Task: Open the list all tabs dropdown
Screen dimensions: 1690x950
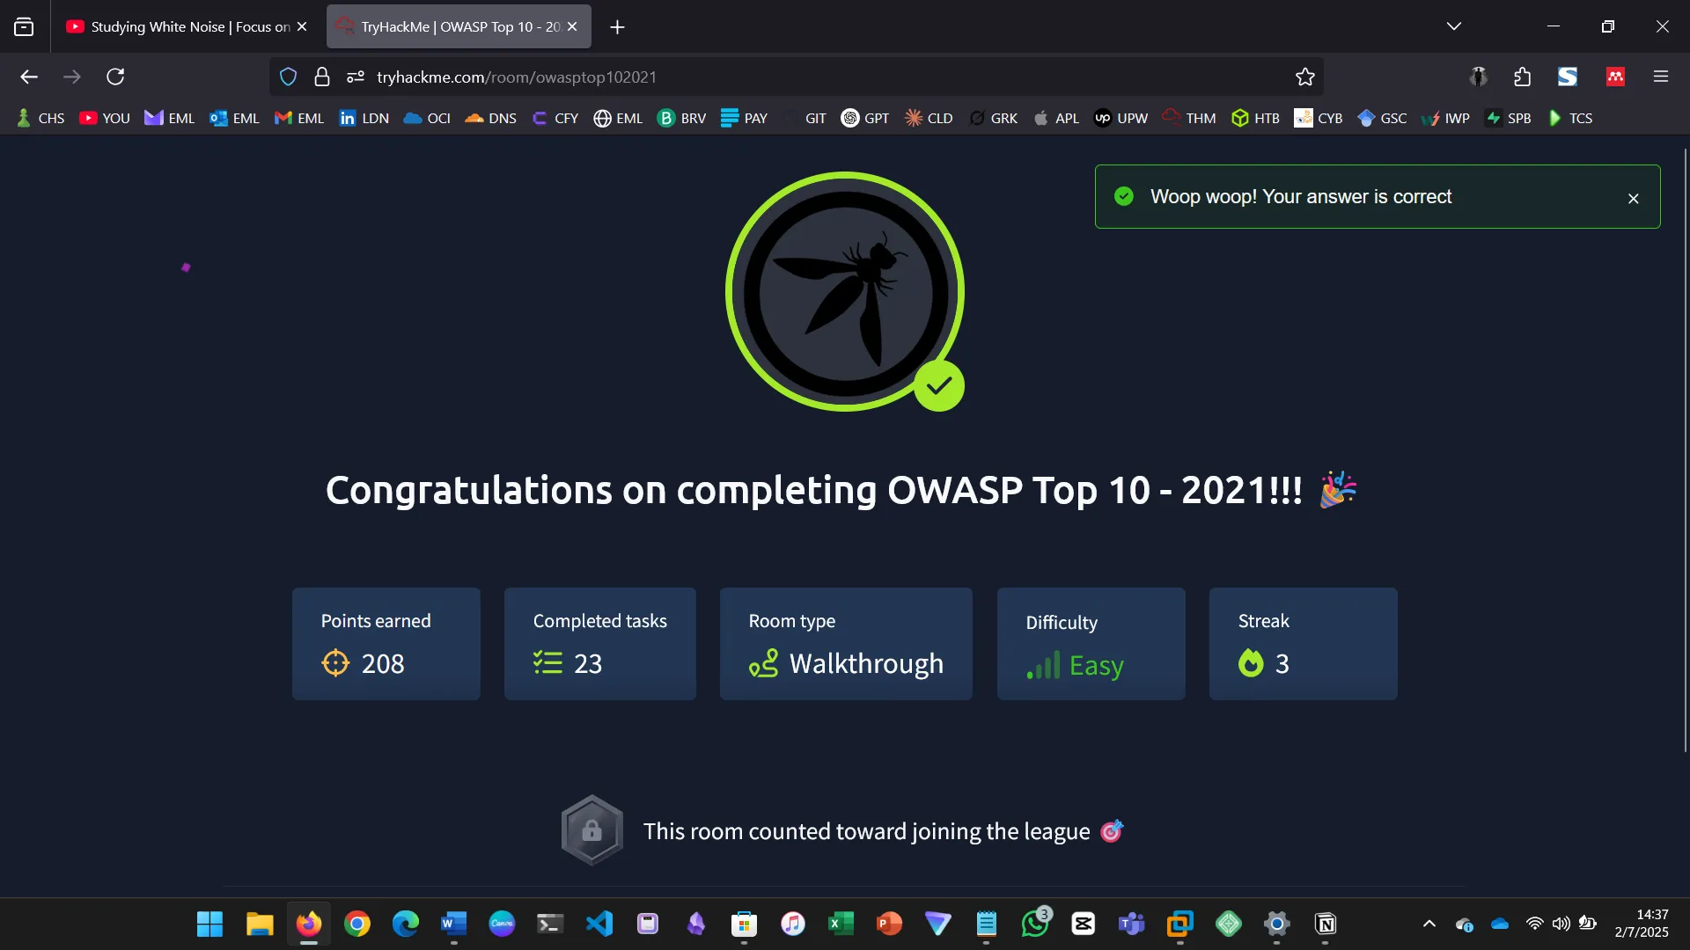Action: pyautogui.click(x=1455, y=26)
